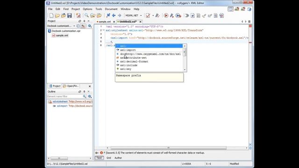
Task: Click the last modification pin icon
Action: pos(108,15)
